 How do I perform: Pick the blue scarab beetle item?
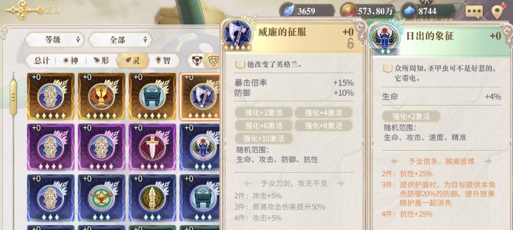[200, 147]
